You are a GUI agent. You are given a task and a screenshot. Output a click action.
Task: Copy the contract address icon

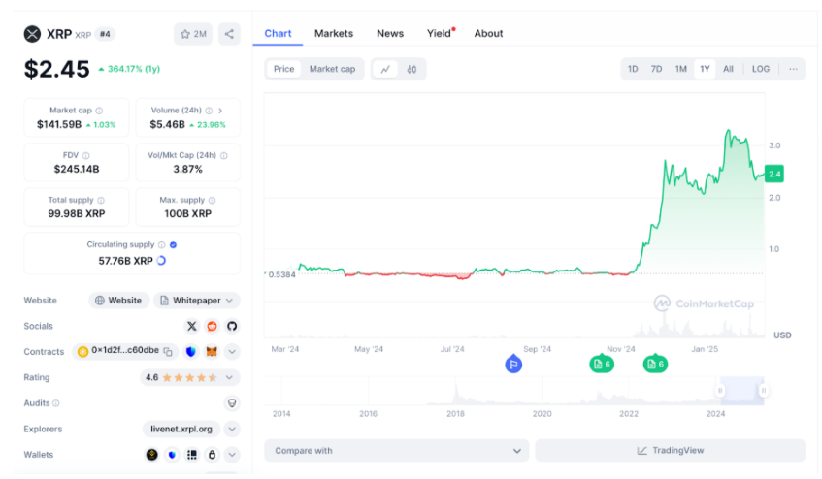tap(168, 352)
